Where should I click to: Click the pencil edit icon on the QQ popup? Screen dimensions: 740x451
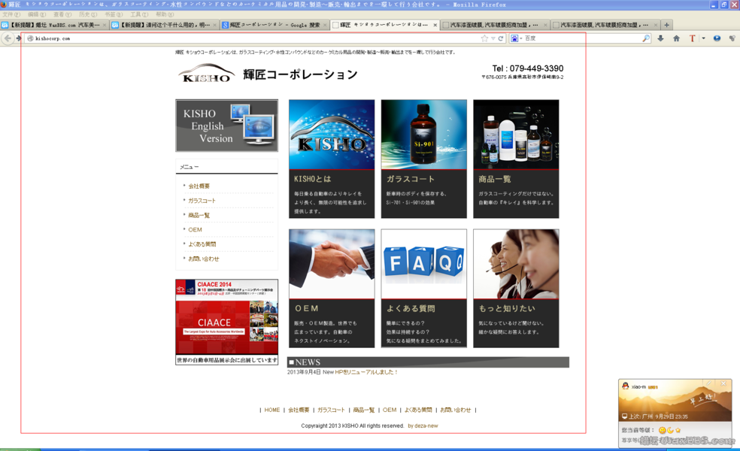coord(708,383)
